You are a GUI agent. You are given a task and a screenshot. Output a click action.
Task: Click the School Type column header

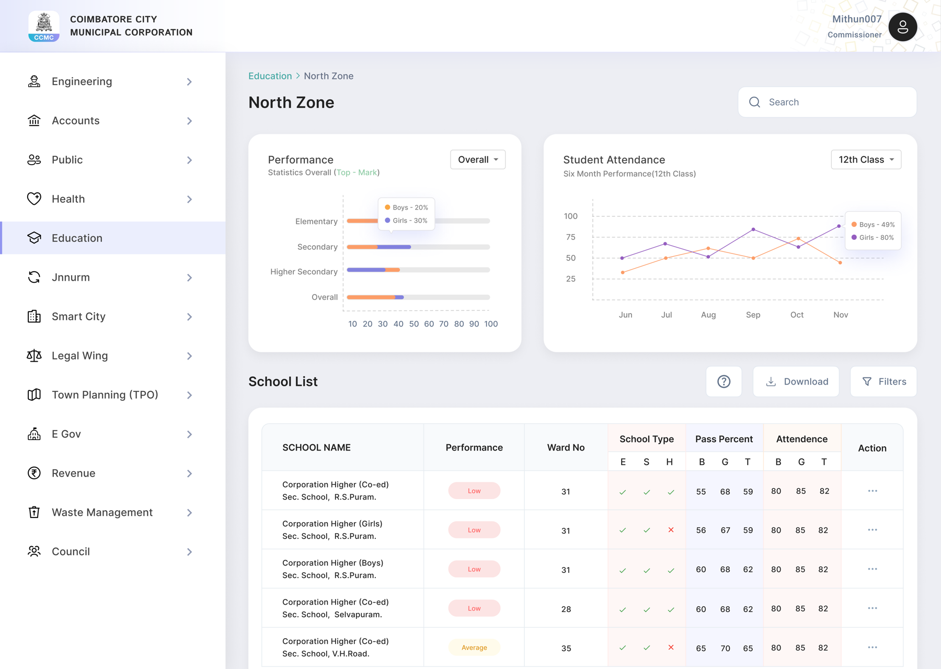647,439
